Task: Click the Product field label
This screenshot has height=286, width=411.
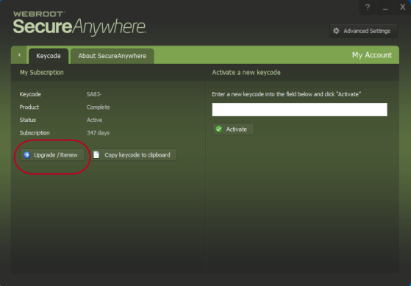Action: (29, 107)
